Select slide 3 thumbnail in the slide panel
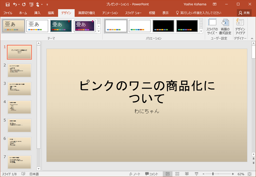 19,89
